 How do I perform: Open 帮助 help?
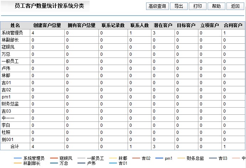pyautogui.click(x=216, y=6)
